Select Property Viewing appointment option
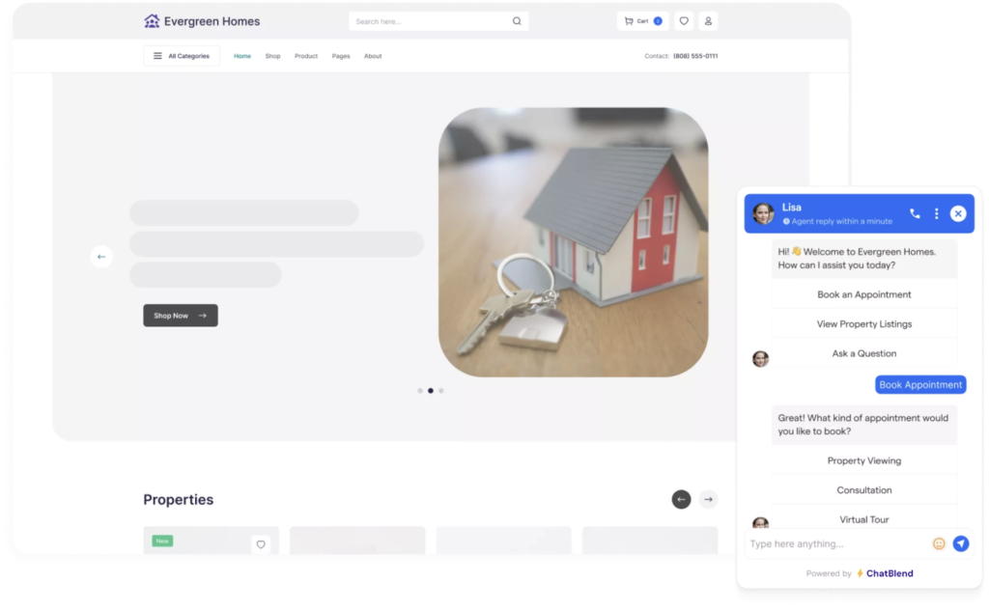The height and width of the screenshot is (611, 989). pyautogui.click(x=864, y=460)
